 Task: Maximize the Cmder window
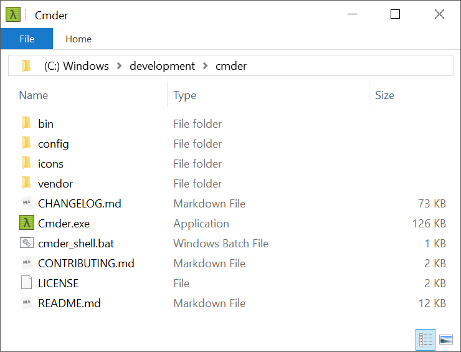pos(395,14)
